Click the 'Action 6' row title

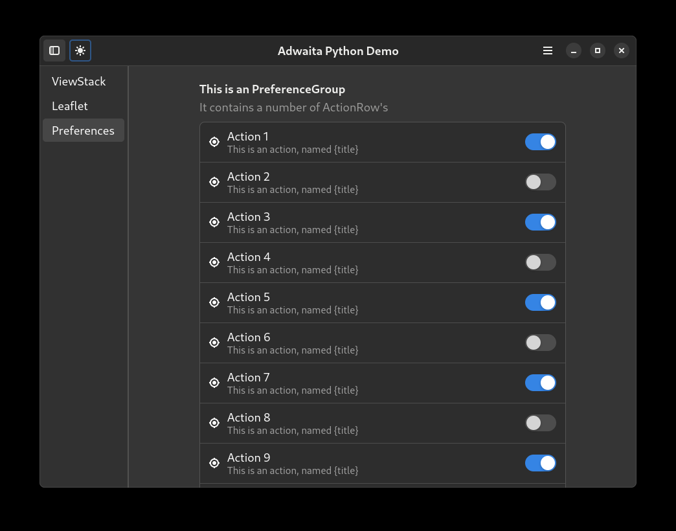249,337
